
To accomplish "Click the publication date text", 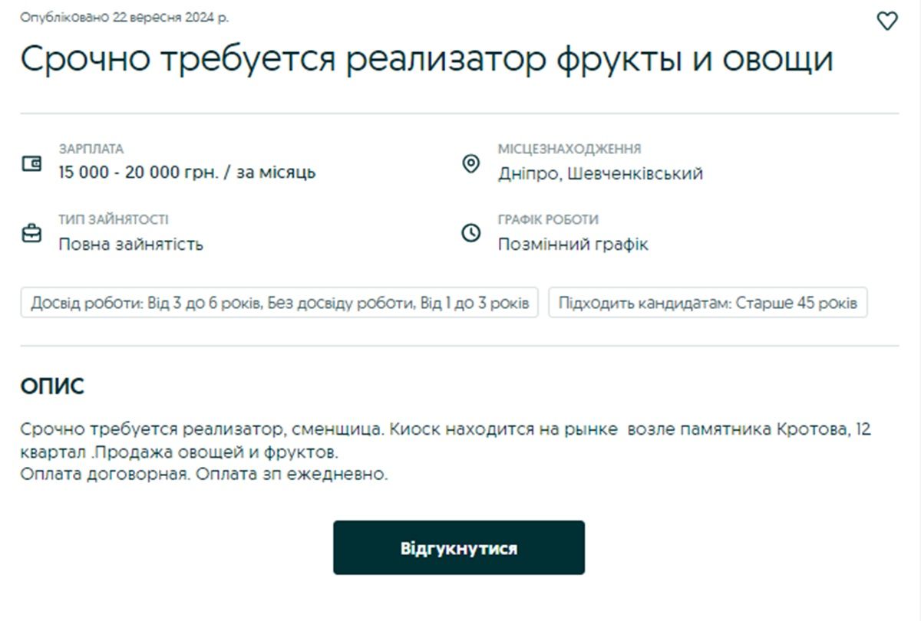I will 124,17.
